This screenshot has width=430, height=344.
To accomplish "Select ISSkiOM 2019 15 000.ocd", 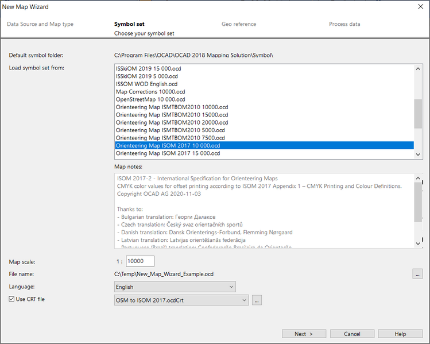I will pos(264,68).
